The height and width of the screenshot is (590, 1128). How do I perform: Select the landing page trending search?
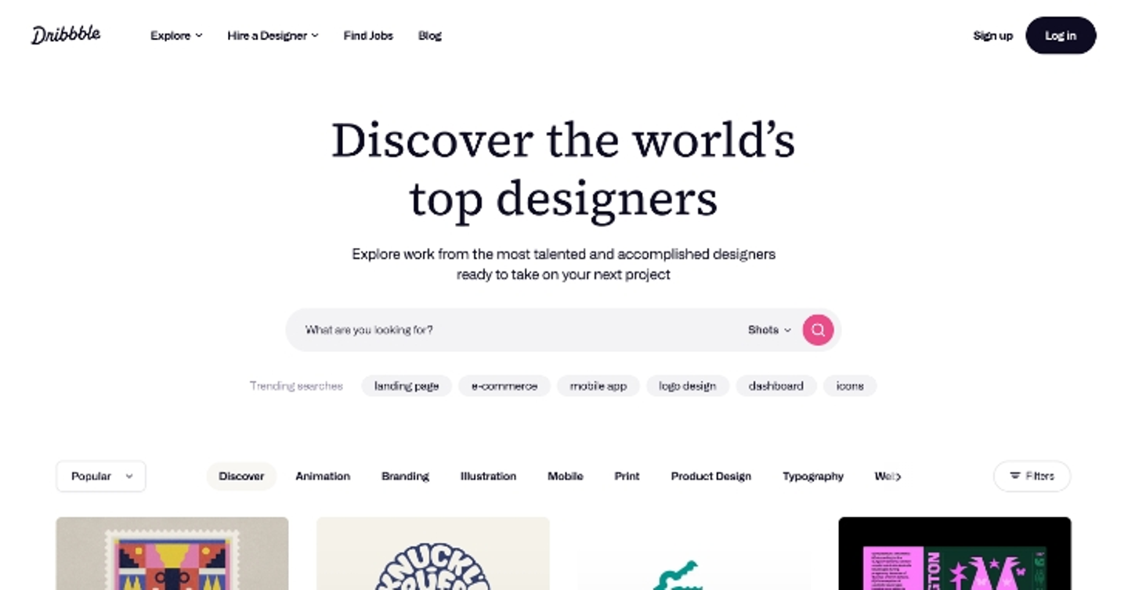pos(407,386)
